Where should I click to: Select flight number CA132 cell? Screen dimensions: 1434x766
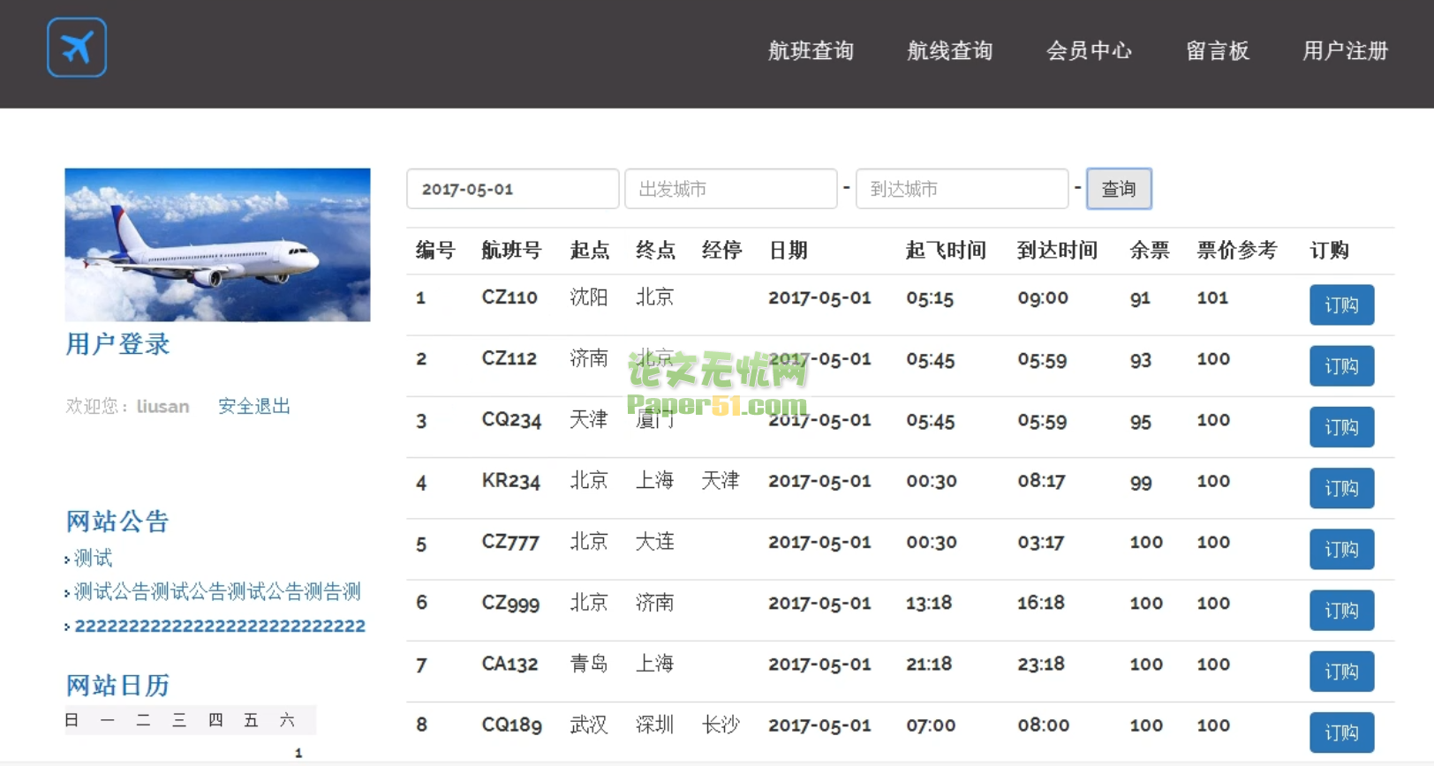[509, 664]
